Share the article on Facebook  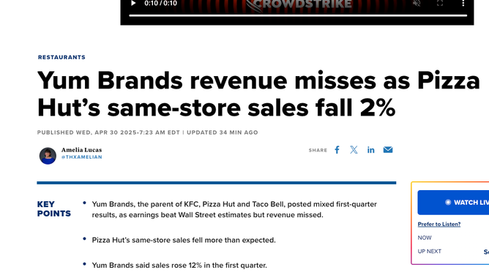click(337, 150)
